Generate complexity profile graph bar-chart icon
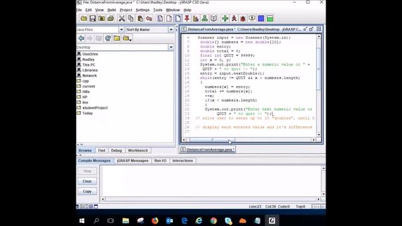The height and width of the screenshot is (226, 402). click(195, 18)
